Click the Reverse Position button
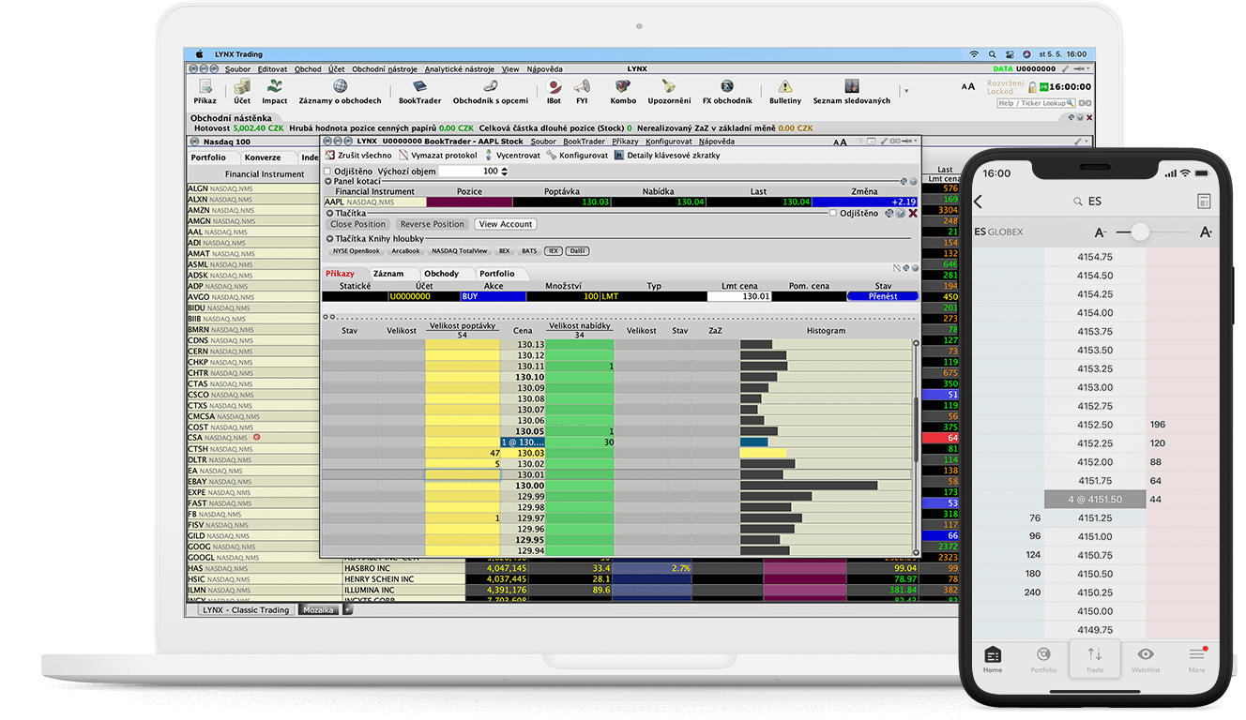 [432, 224]
